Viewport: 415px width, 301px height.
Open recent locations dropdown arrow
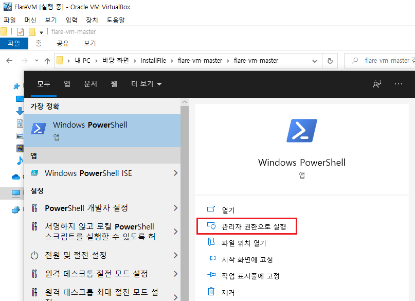(x=37, y=61)
